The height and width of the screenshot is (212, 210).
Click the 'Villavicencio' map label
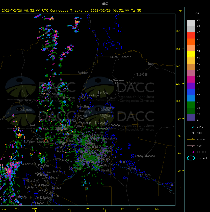[x=51, y=94]
